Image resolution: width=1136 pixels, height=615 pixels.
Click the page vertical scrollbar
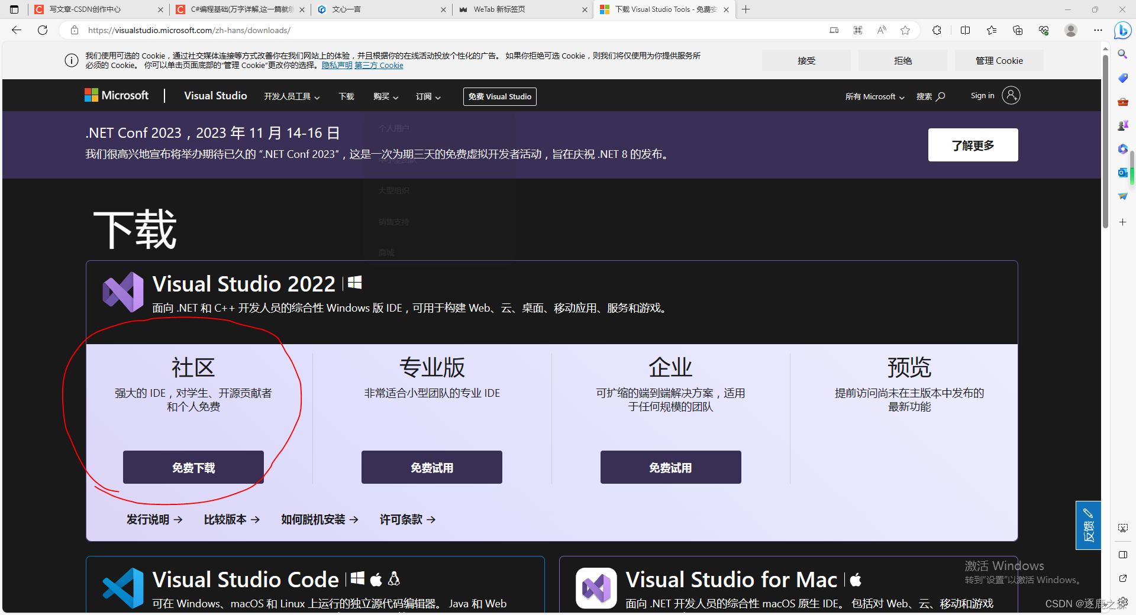(x=1105, y=142)
